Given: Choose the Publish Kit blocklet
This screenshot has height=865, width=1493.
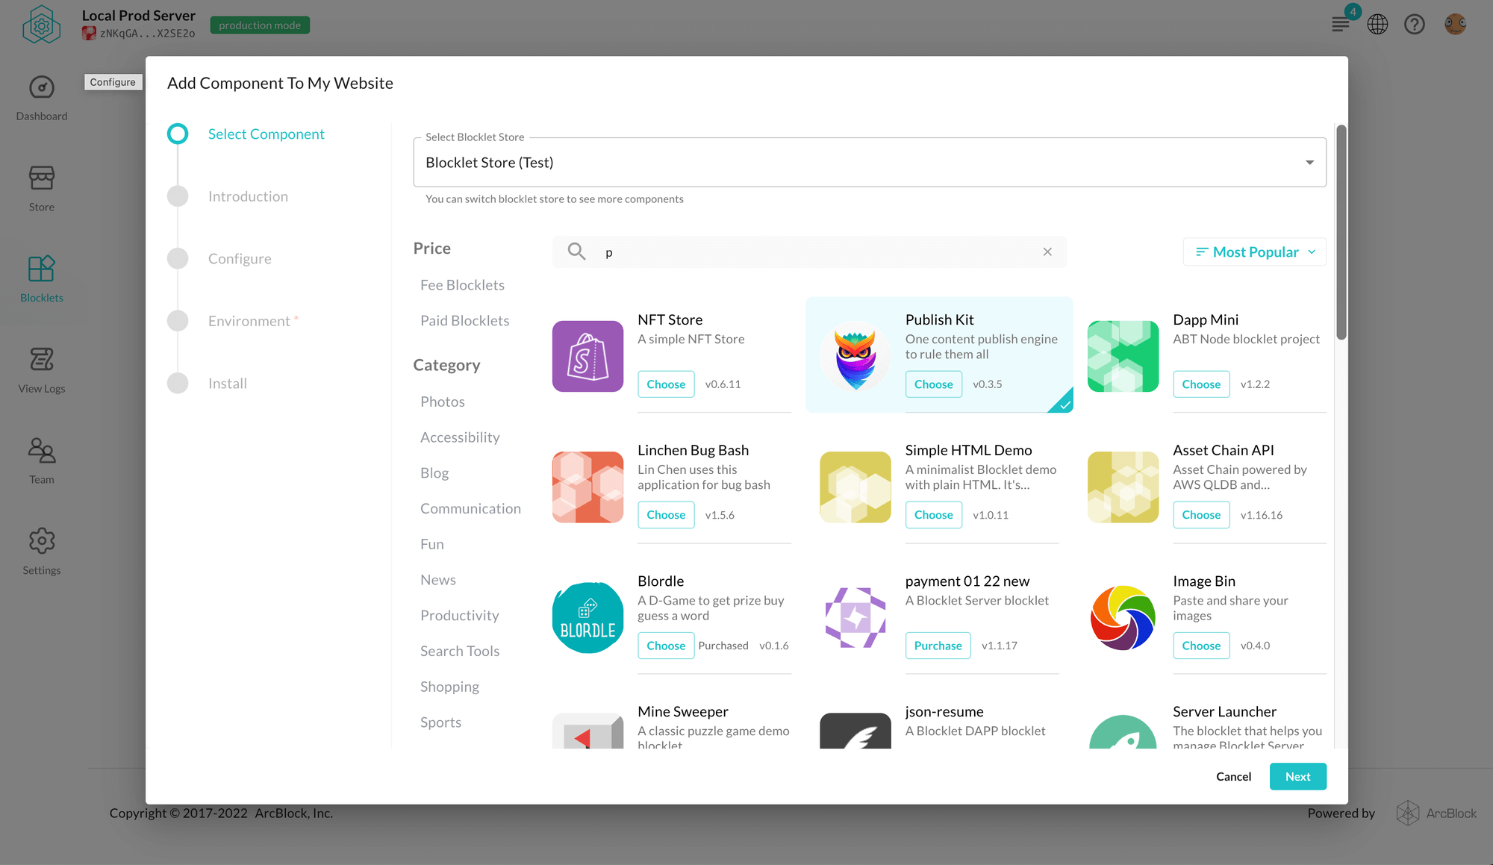Looking at the screenshot, I should coord(933,383).
